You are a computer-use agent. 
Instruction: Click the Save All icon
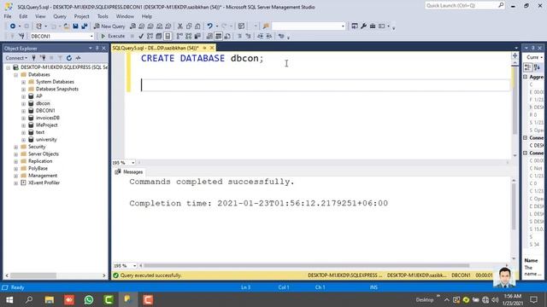[84, 26]
